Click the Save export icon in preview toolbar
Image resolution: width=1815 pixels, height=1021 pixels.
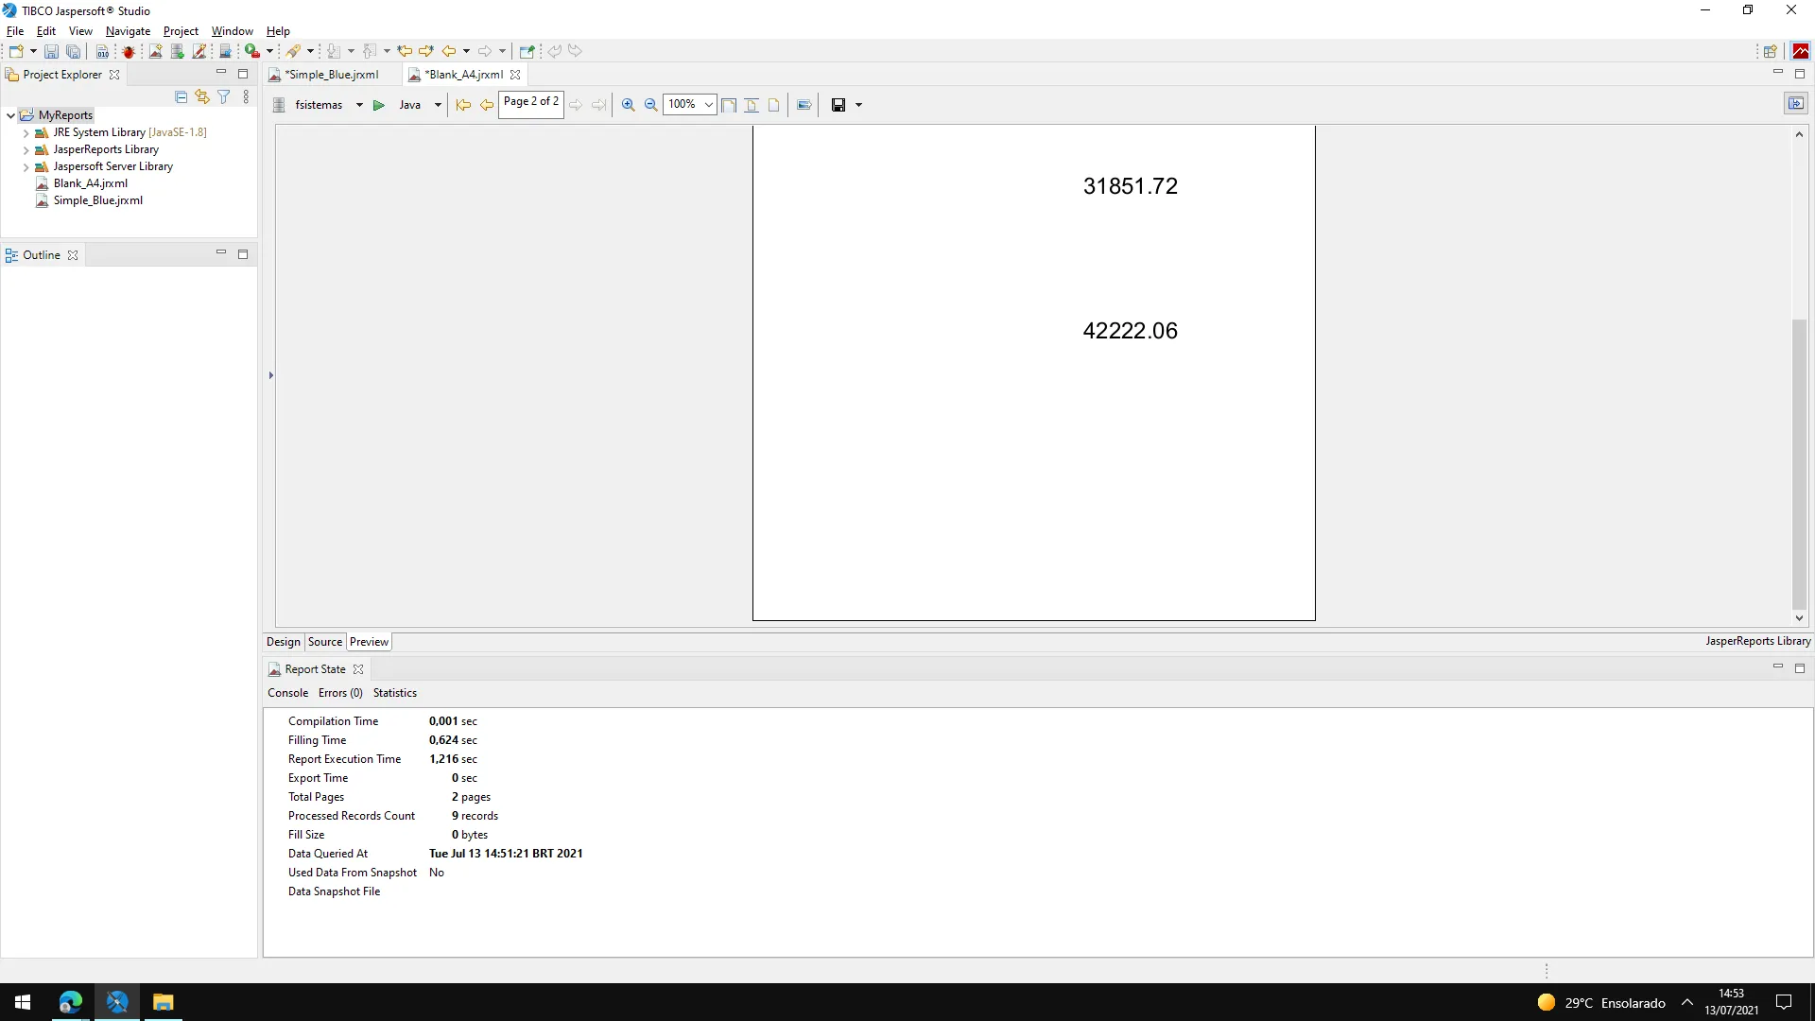838,105
